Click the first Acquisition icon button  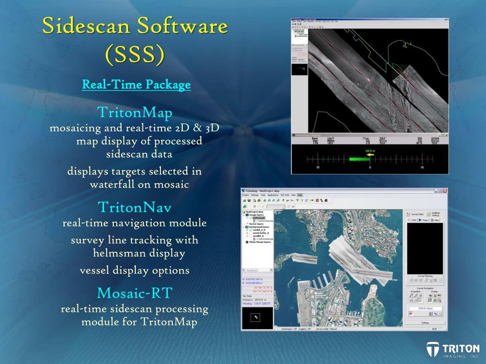pos(411,295)
